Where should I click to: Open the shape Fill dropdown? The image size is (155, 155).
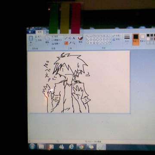click(x=116, y=39)
